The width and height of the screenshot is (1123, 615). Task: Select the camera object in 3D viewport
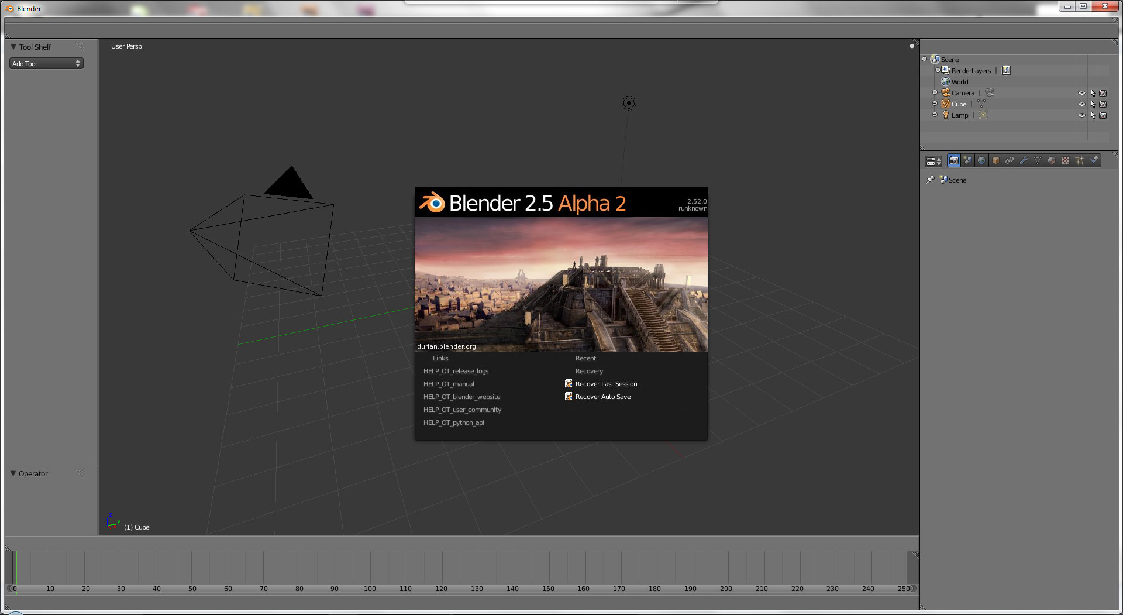tap(261, 231)
